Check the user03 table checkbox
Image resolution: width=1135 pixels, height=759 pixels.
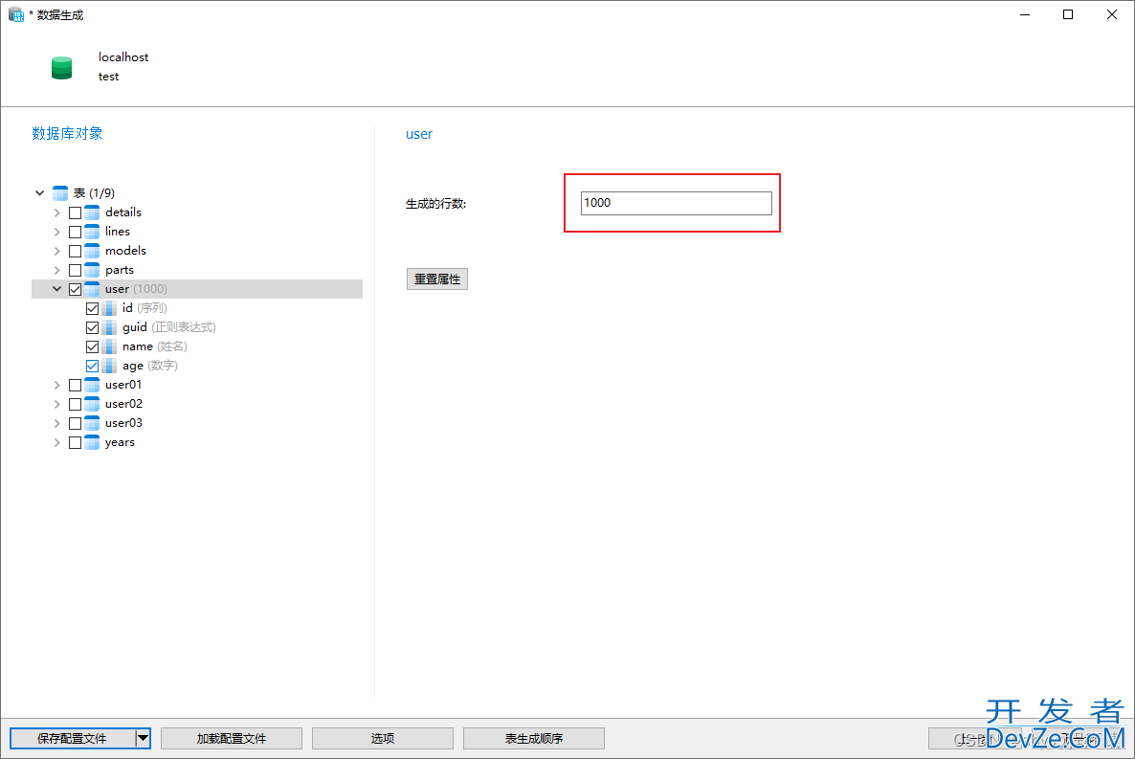76,424
